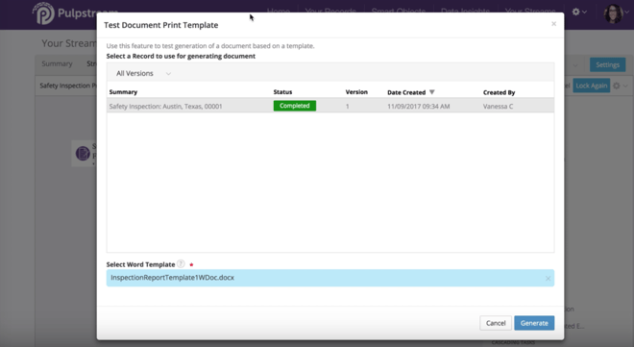
Task: Click the help icon beside Select Word Template
Action: pyautogui.click(x=181, y=263)
